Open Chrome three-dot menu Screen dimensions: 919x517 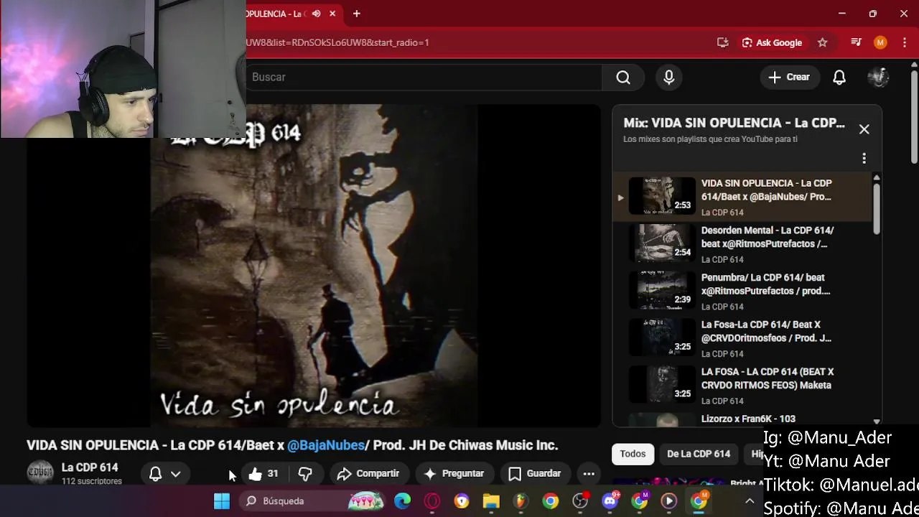pos(904,42)
